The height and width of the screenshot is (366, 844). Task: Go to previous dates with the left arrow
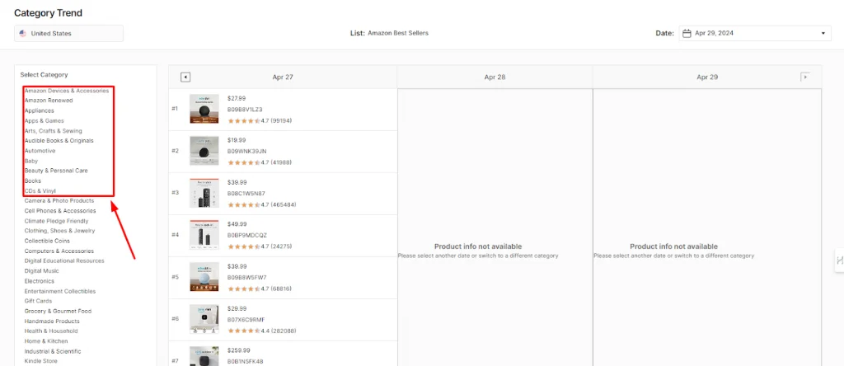pos(185,77)
